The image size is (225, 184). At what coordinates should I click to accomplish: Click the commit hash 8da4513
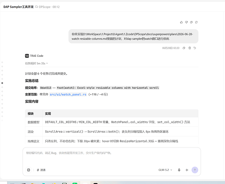(46, 88)
